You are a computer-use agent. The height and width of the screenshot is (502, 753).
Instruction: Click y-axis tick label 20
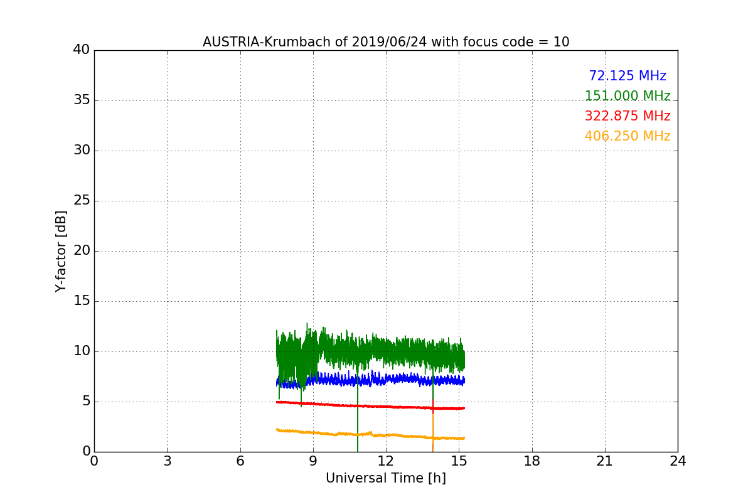(82, 251)
